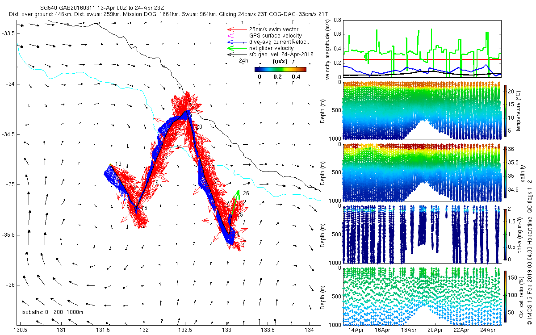Click the '-34.5' latitude tick on map
The width and height of the screenshot is (536, 335).
[x=8, y=134]
